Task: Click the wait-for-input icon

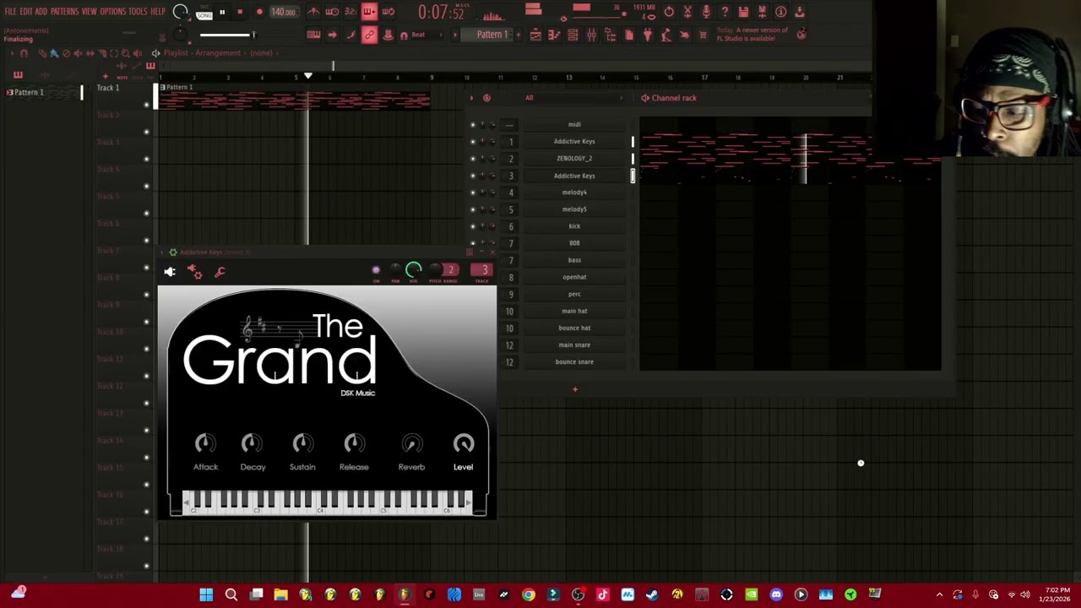Action: 332,12
